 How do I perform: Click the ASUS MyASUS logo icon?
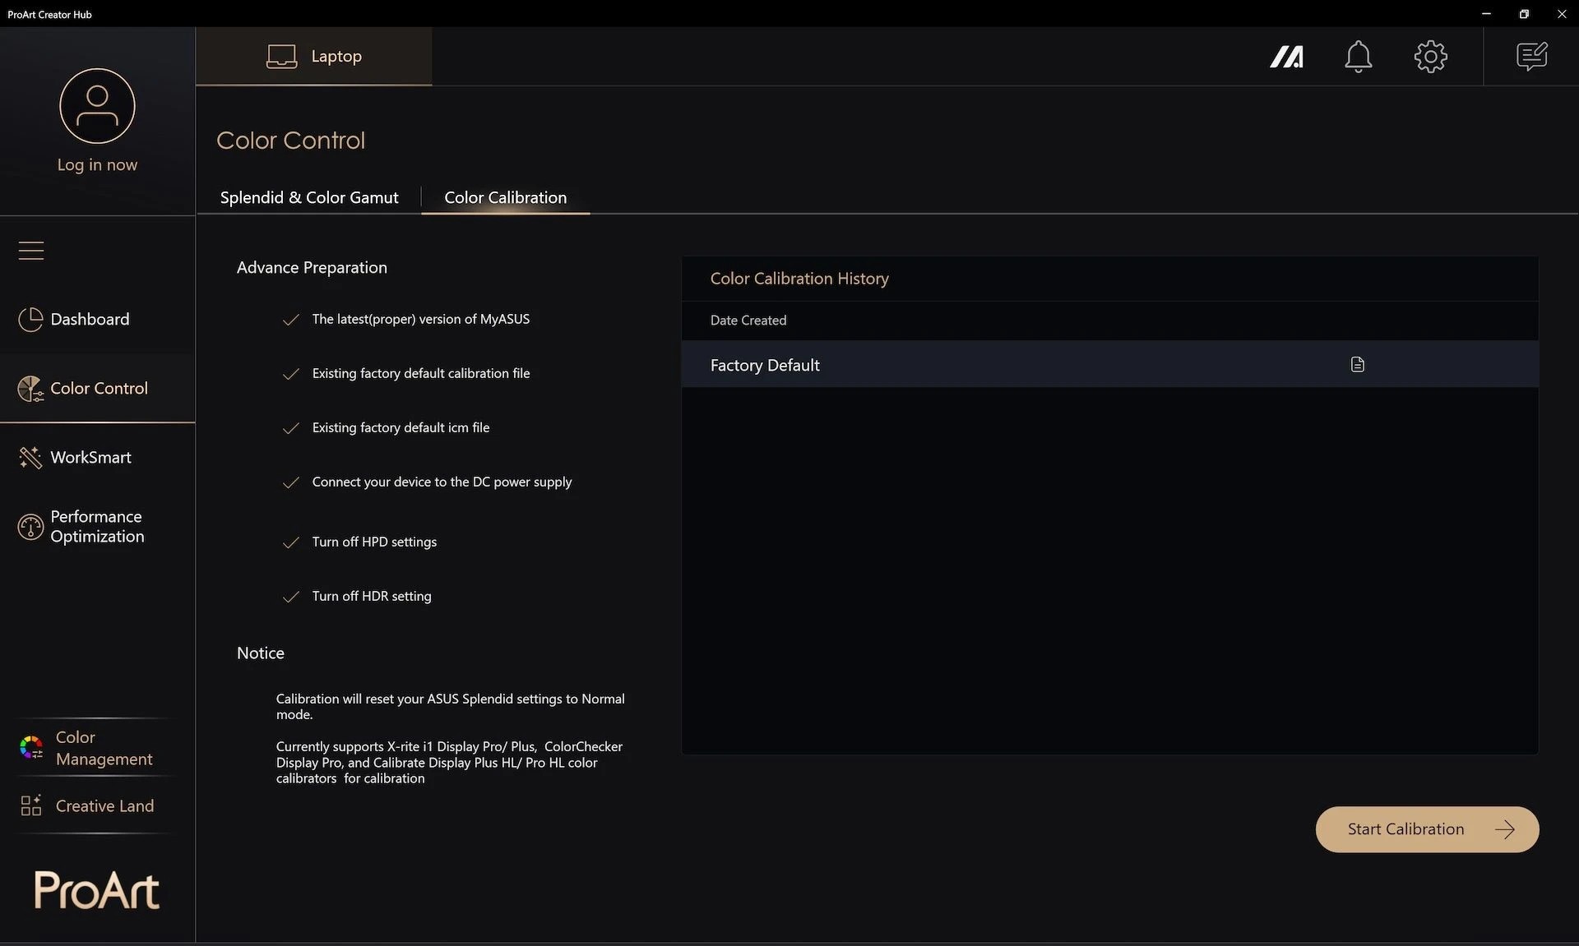point(1286,57)
